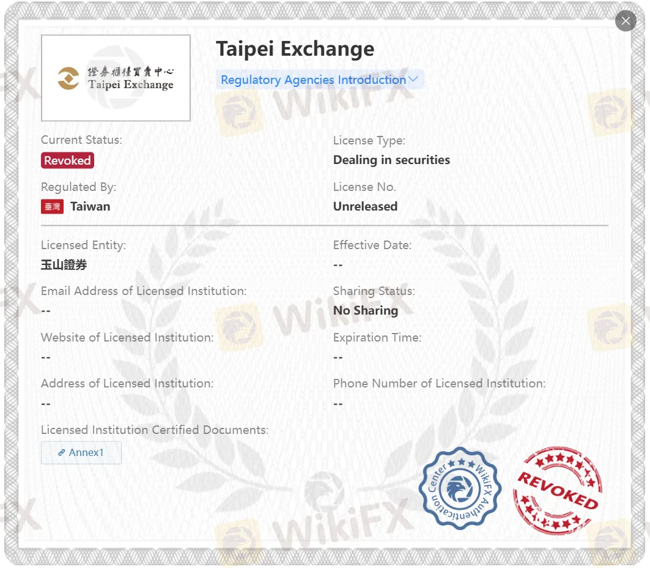650x568 pixels.
Task: Select the Taipei Exchange title heading
Action: [295, 48]
